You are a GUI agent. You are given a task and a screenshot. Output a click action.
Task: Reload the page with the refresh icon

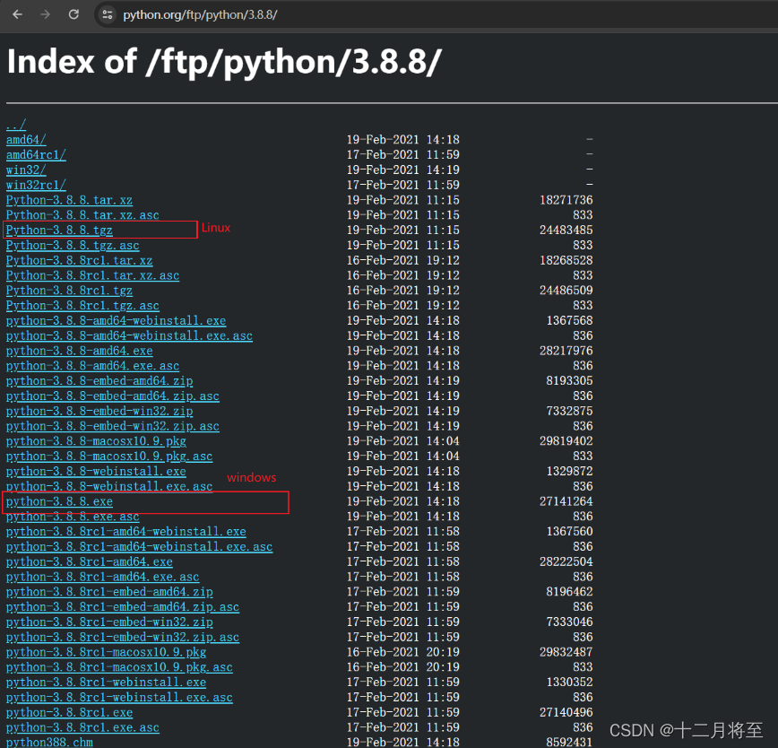(x=73, y=14)
